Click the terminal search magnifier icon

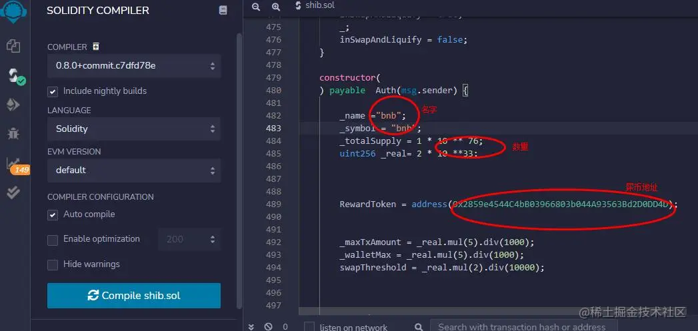tap(419, 327)
